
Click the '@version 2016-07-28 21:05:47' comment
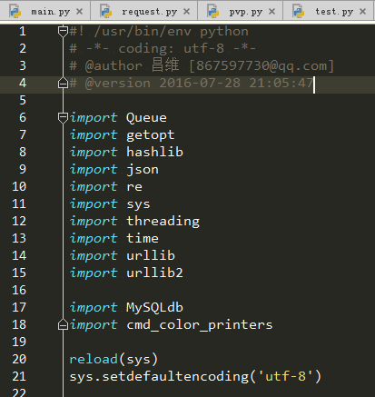[199, 83]
